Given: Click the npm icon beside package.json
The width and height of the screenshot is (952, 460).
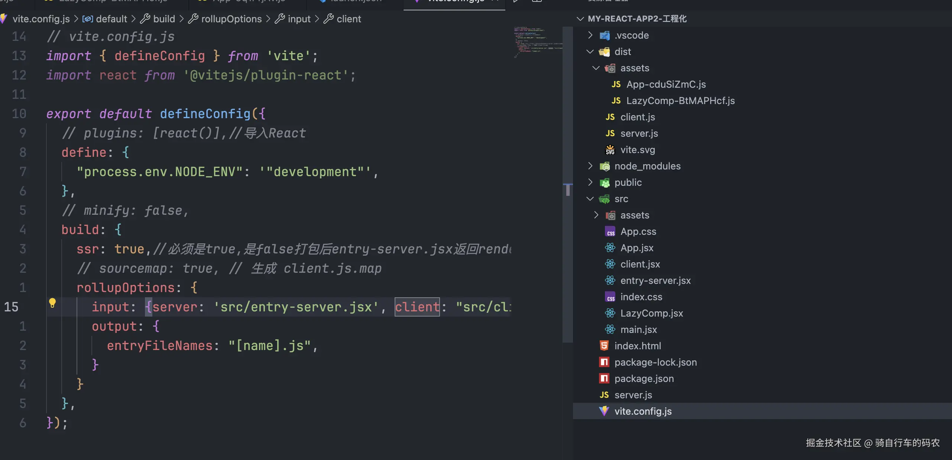Looking at the screenshot, I should coord(604,378).
